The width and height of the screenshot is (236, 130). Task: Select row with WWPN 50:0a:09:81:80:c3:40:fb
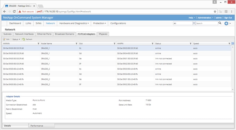coord(117,79)
